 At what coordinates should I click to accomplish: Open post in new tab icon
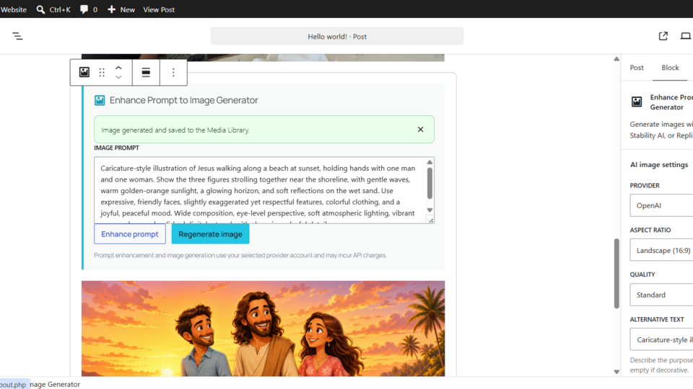(663, 36)
